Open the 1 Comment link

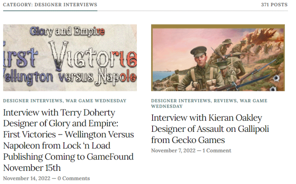pos(217,150)
